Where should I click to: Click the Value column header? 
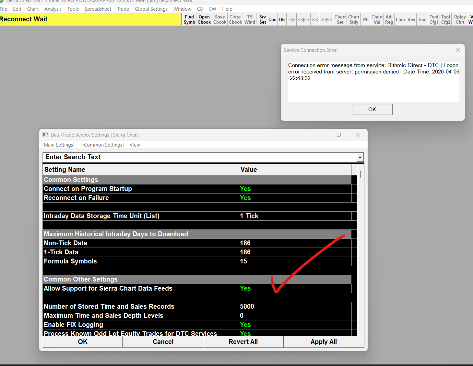click(295, 170)
